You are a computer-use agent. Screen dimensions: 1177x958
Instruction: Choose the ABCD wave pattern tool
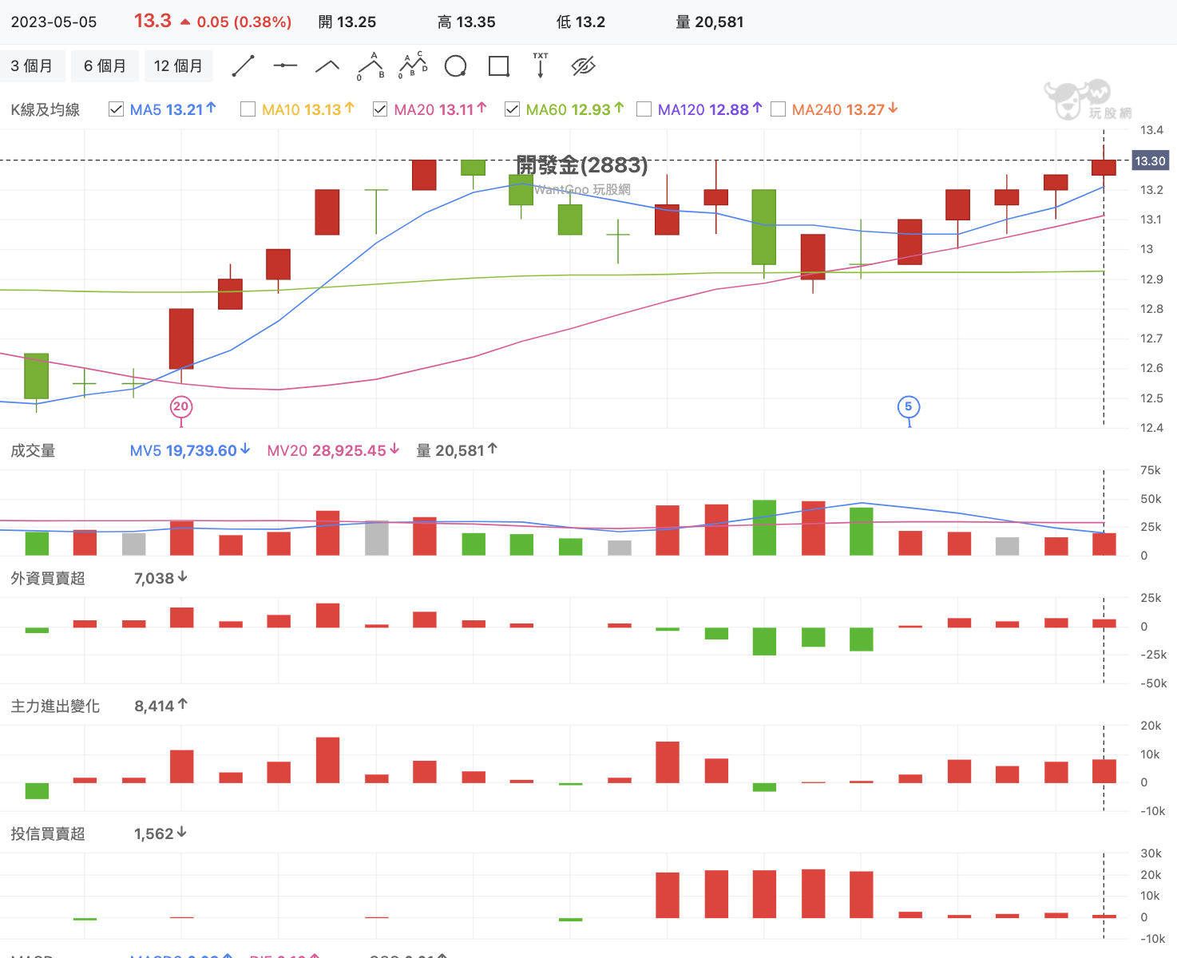[413, 66]
